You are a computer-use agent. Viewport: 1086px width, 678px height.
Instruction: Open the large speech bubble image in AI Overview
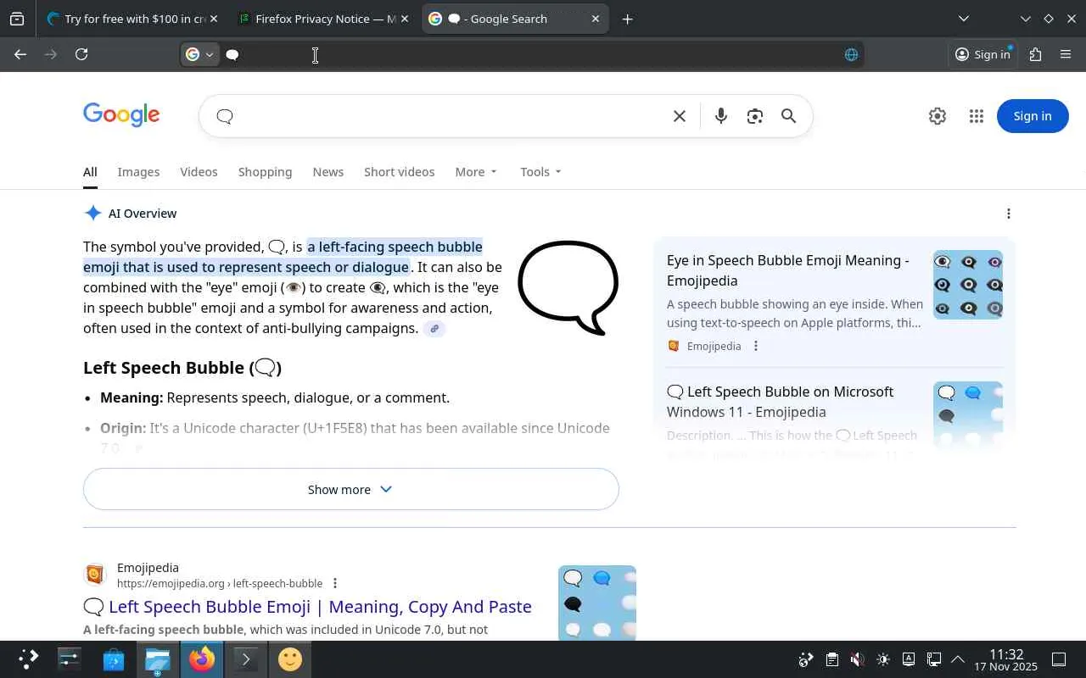click(x=568, y=288)
